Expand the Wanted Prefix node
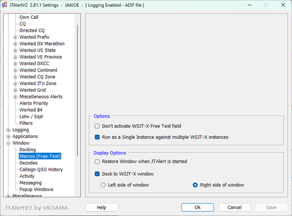Viewport: 292px width, 216px height. tap(15, 37)
